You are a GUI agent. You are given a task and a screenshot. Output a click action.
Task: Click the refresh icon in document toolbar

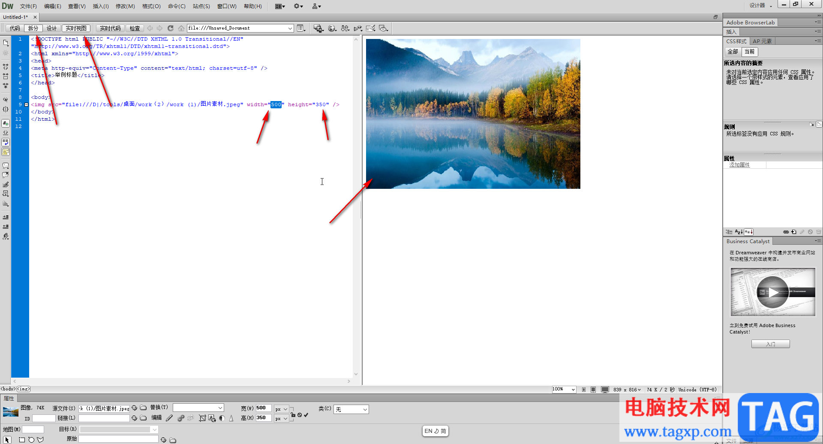[171, 28]
